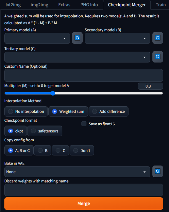Click the Custom Name text field
The width and height of the screenshot is (169, 212).
point(84,75)
